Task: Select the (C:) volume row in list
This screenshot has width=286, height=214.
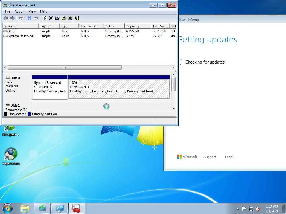Action: click(x=89, y=31)
